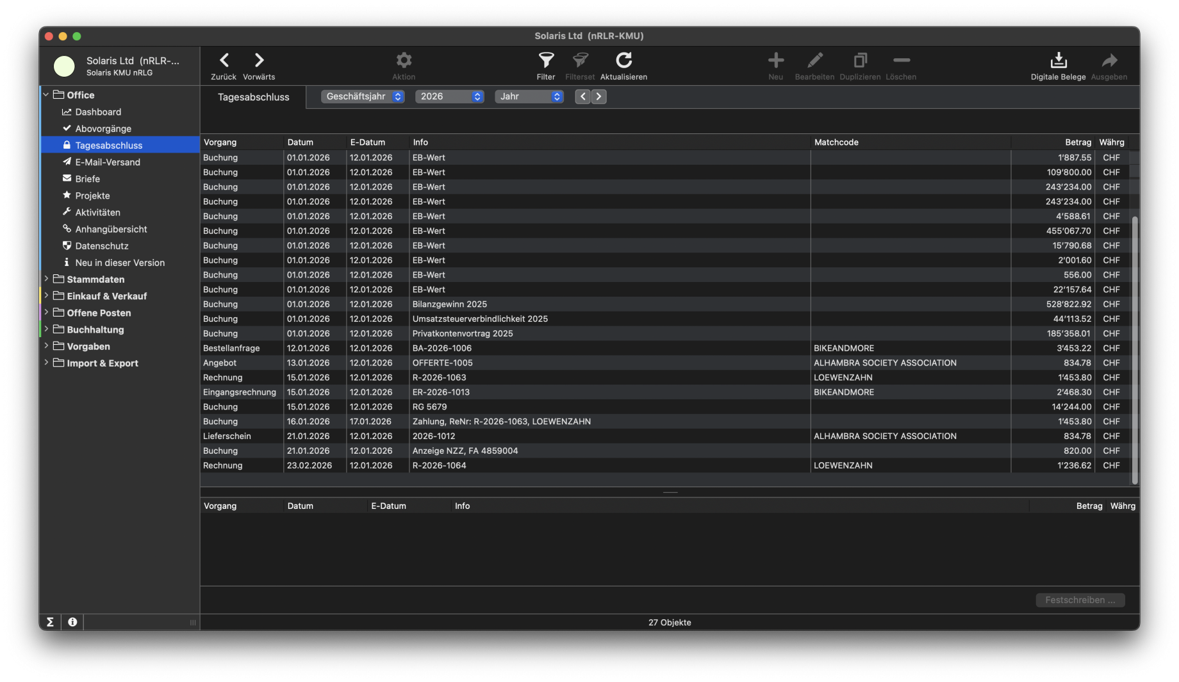Select Dashboard in the sidebar
1179x682 pixels.
pyautogui.click(x=98, y=112)
